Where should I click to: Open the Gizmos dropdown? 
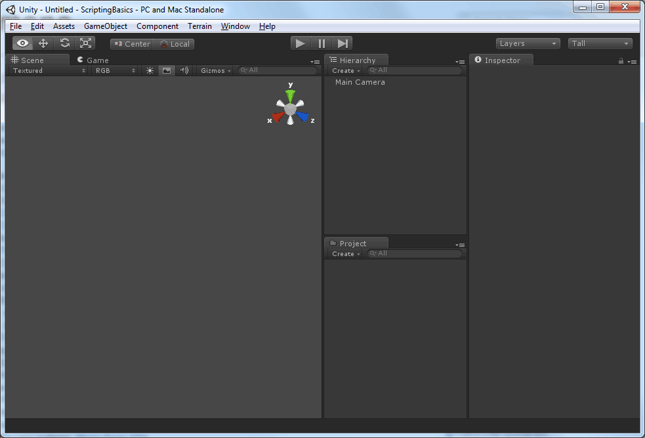(215, 71)
